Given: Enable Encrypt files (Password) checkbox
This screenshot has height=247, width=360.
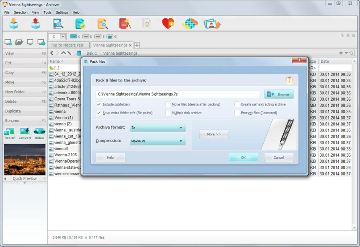Looking at the screenshot, I should click(237, 113).
